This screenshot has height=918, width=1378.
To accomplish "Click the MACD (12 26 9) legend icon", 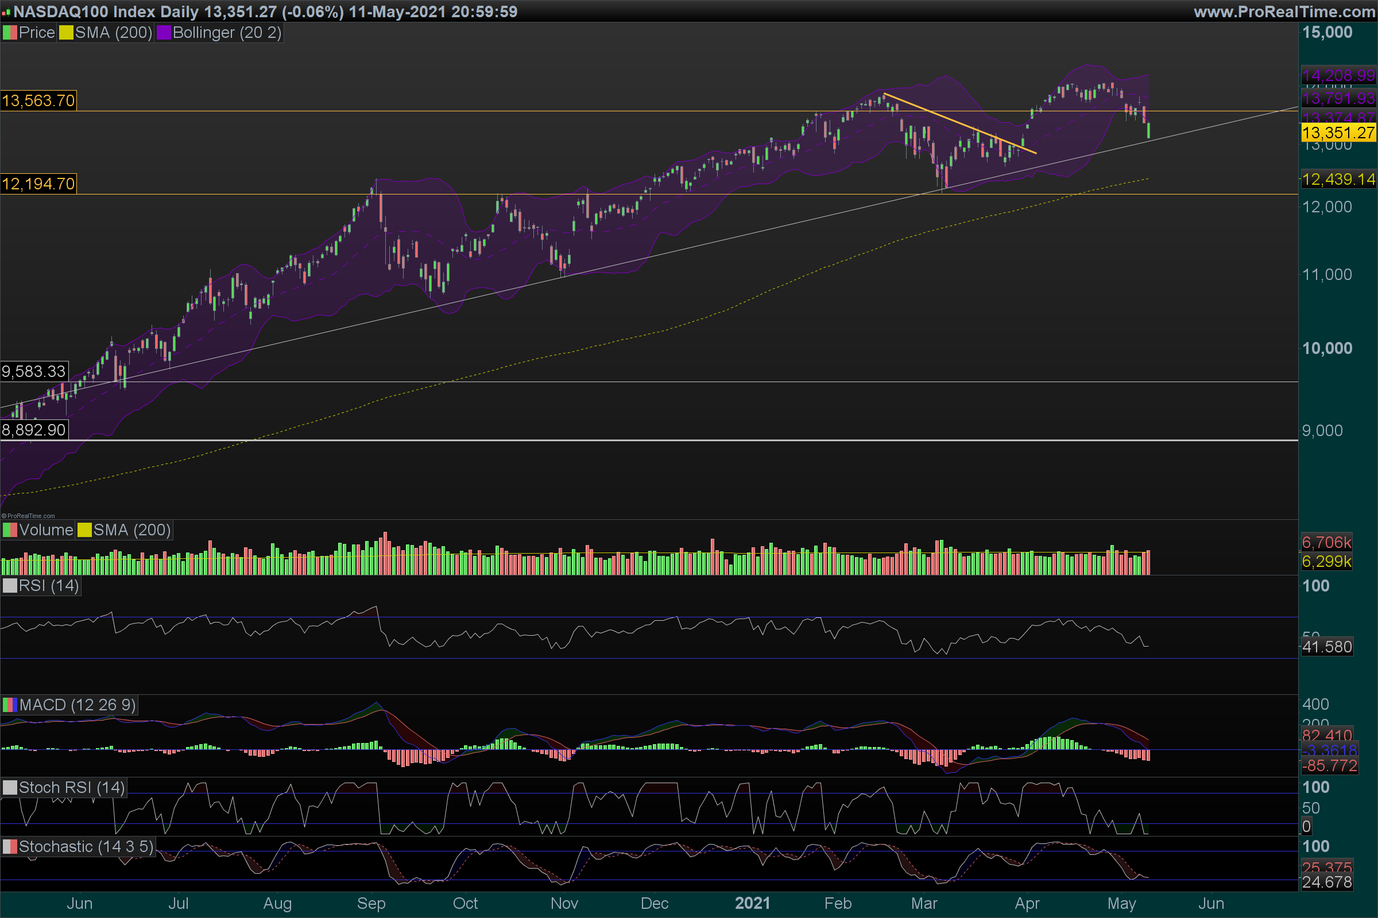I will coord(10,705).
